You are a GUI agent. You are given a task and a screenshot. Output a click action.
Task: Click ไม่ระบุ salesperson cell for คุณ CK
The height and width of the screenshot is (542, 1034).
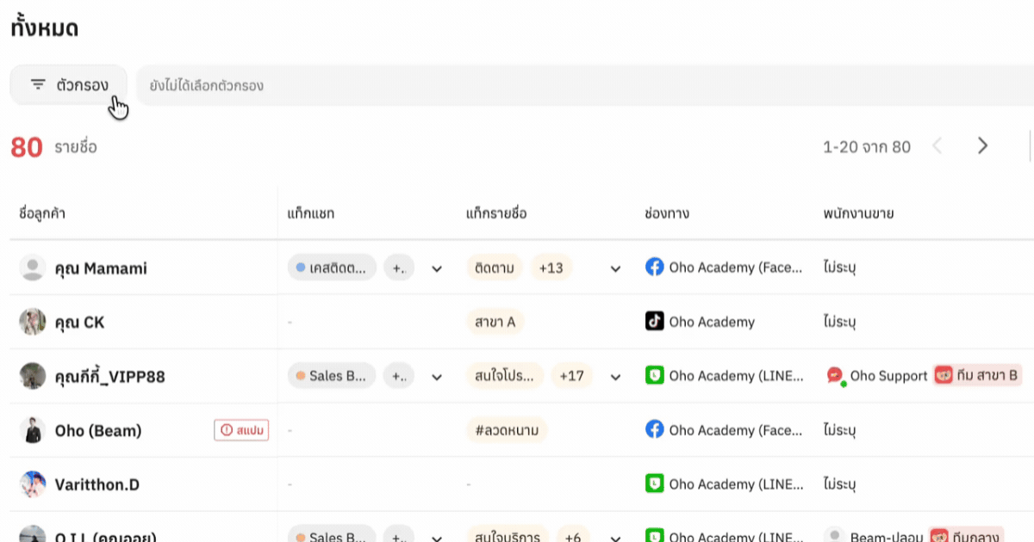pos(839,322)
